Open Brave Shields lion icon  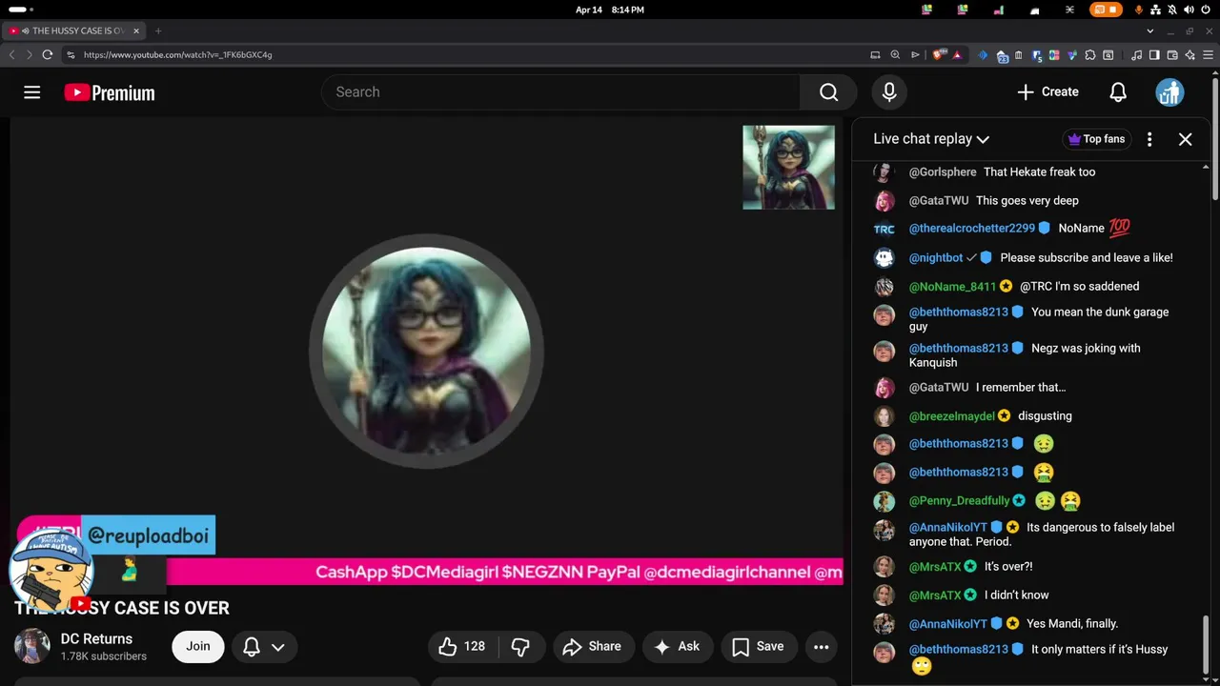(939, 54)
